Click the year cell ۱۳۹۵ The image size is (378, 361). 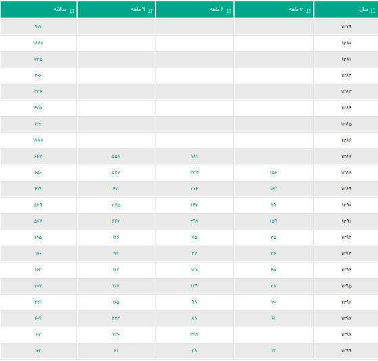coord(346,286)
